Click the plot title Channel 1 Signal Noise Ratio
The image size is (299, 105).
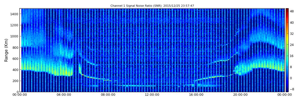pyautogui.click(x=152, y=6)
